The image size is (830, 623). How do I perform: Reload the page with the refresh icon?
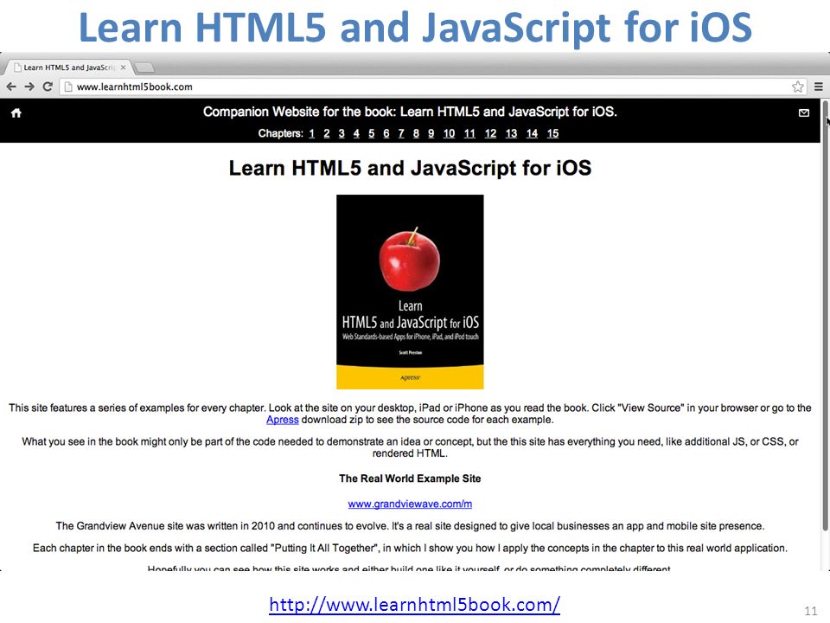click(x=48, y=87)
